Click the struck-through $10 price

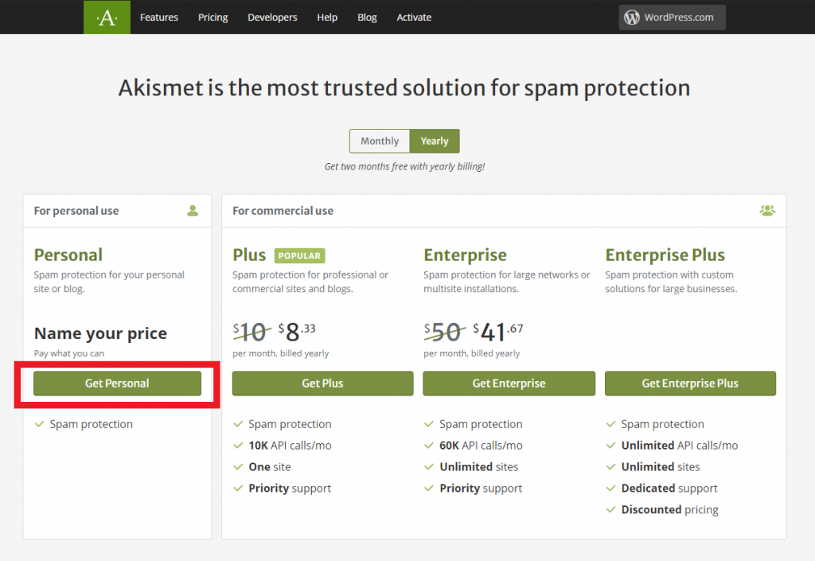click(x=252, y=332)
